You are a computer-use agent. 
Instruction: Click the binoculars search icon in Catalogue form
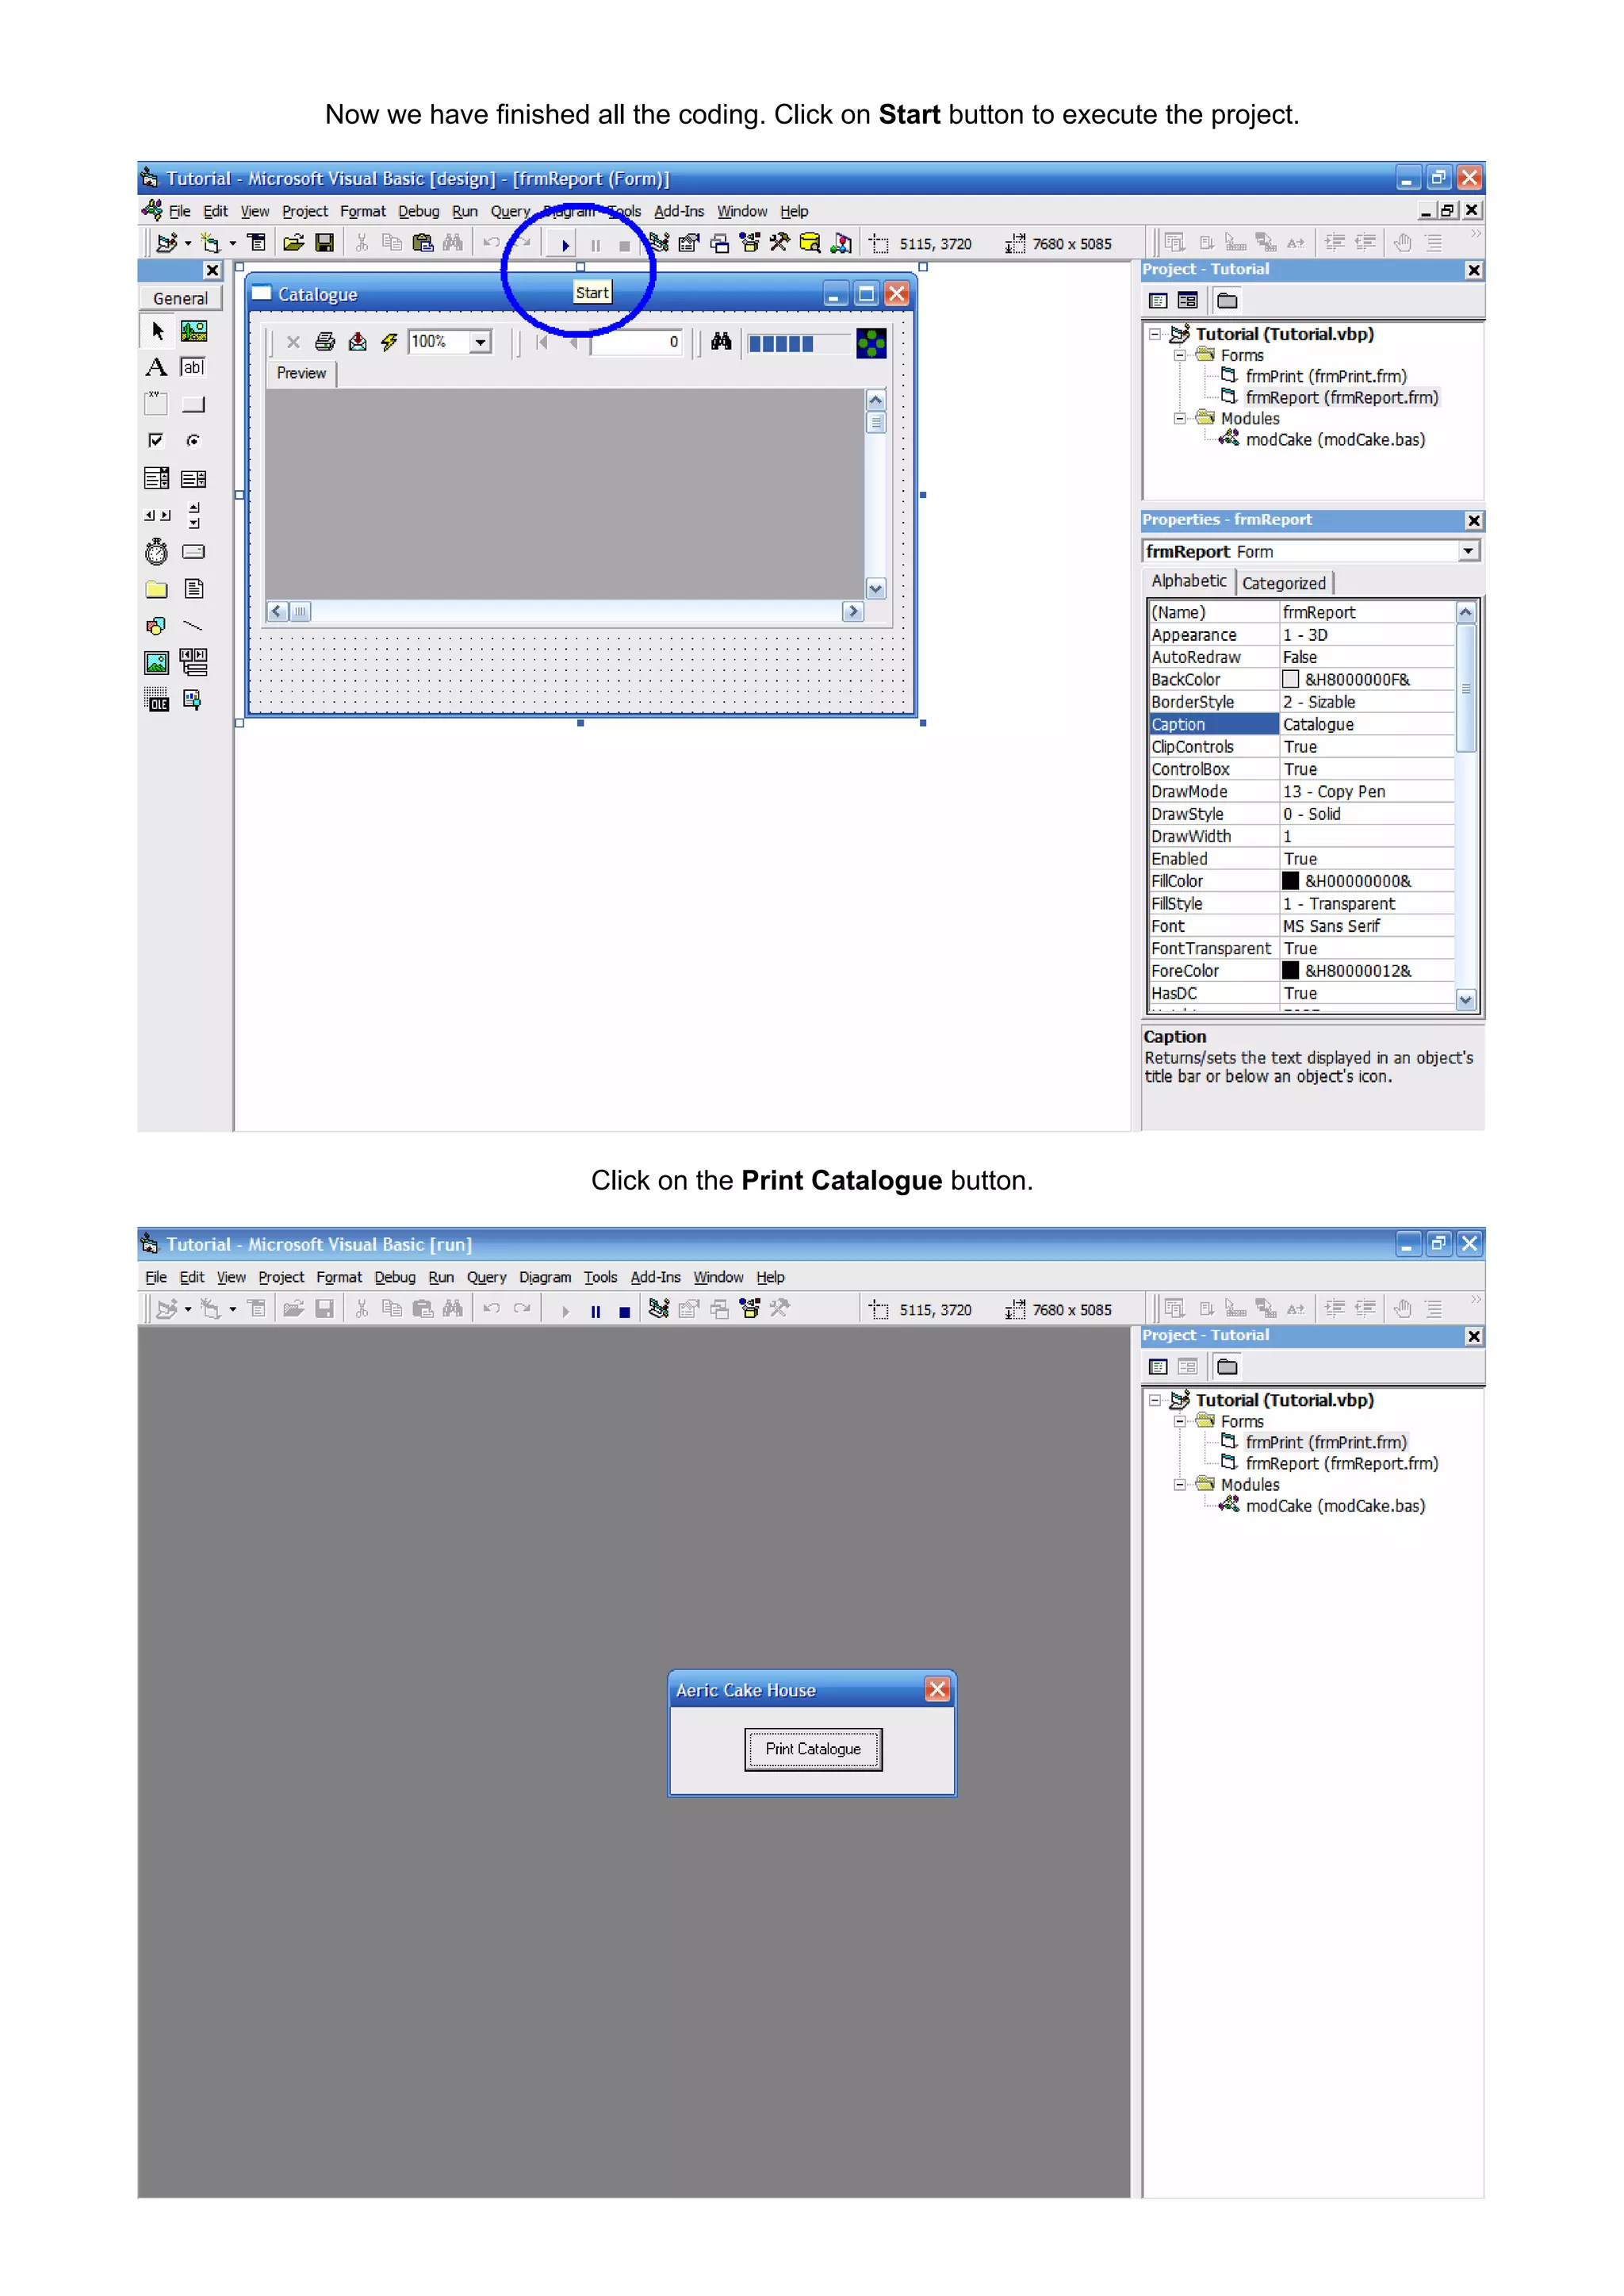[x=721, y=342]
